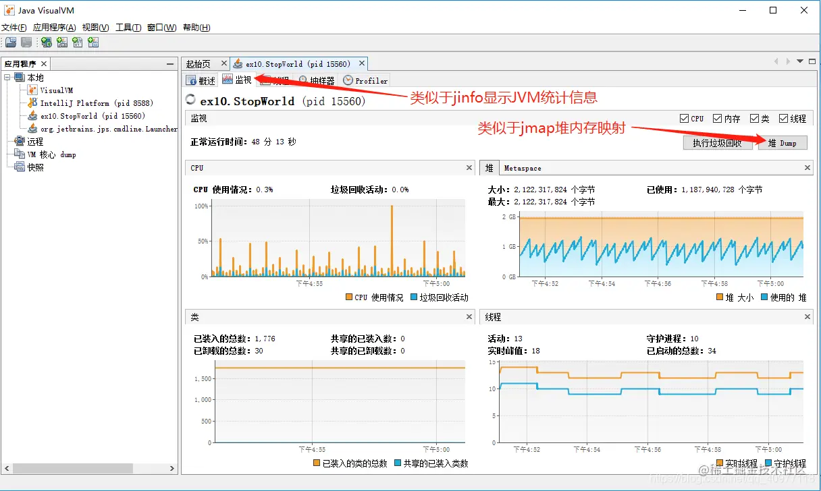Close the 类 chart panel
This screenshot has height=491, width=821.
coord(469,316)
